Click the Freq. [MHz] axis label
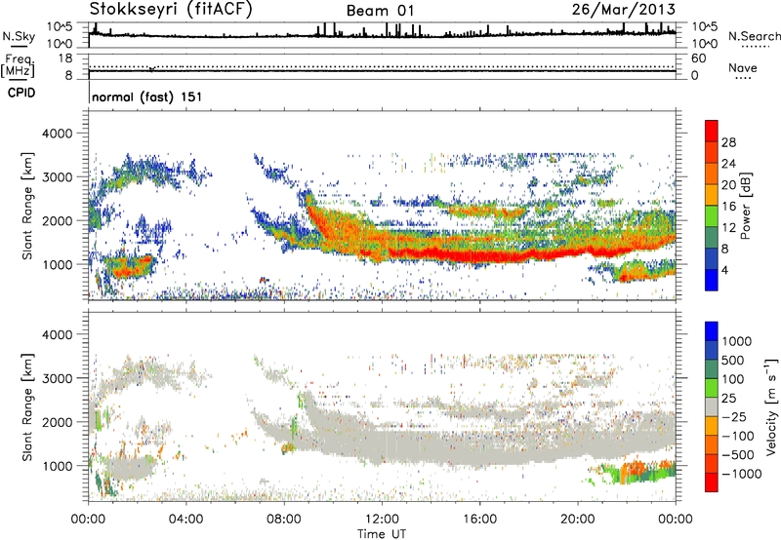Screen dimensions: 781x540 tap(18, 65)
